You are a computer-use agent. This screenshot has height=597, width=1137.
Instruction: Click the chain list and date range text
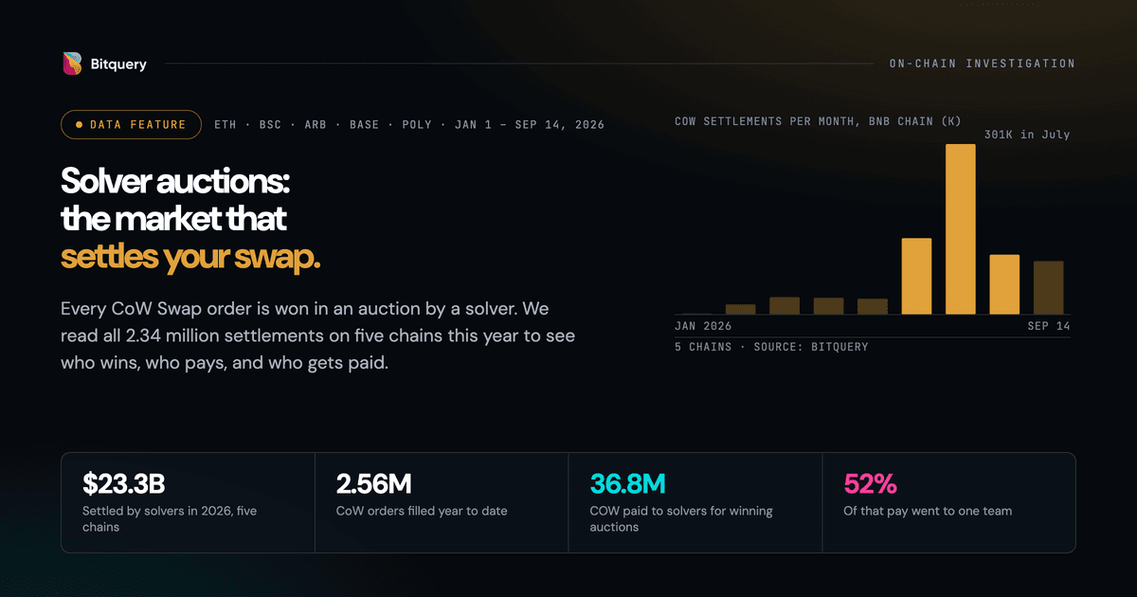tap(409, 125)
